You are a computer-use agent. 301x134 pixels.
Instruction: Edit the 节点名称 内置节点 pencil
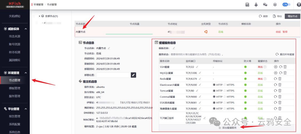pos(109,48)
